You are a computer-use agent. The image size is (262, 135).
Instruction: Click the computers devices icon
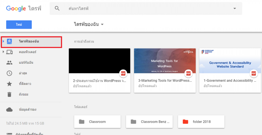tap(9, 52)
